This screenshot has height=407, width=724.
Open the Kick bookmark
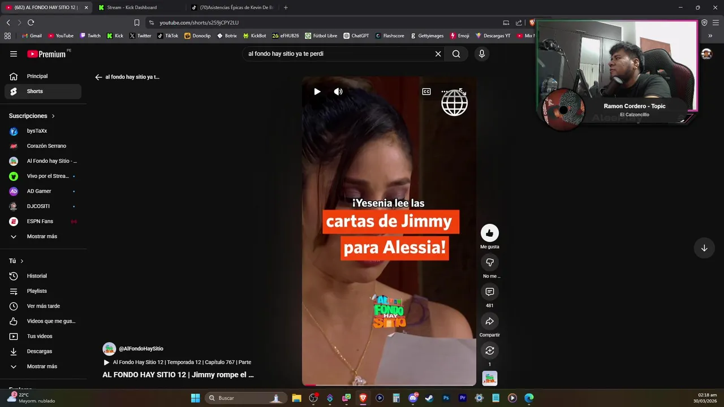[115, 36]
